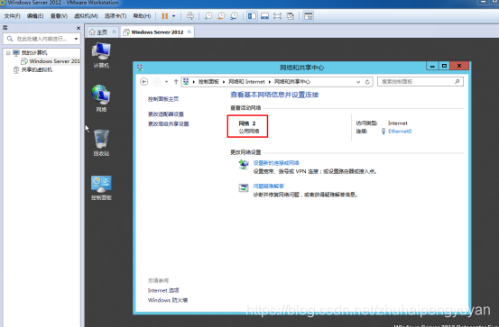This screenshot has height=327, width=499.
Task: Open the 编辑(E) menu
Action: 35,16
